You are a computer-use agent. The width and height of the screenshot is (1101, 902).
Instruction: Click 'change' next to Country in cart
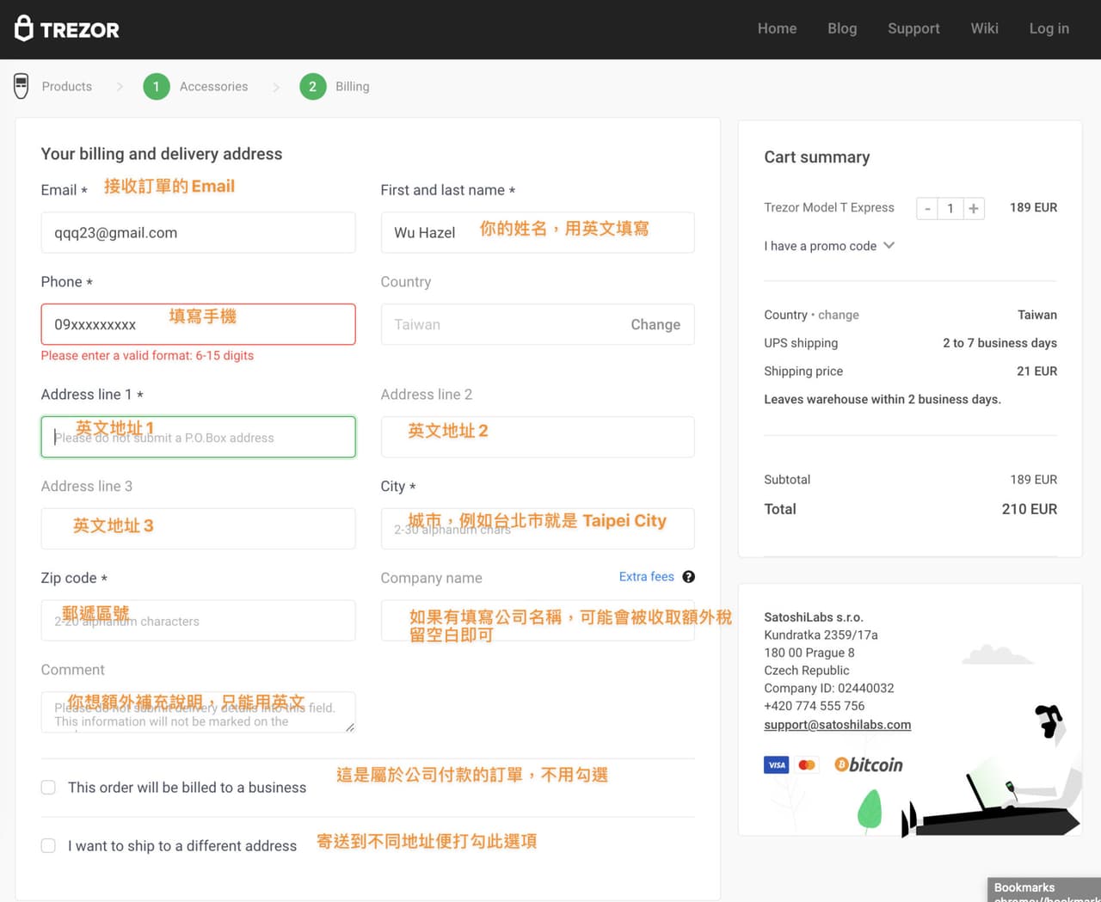839,315
